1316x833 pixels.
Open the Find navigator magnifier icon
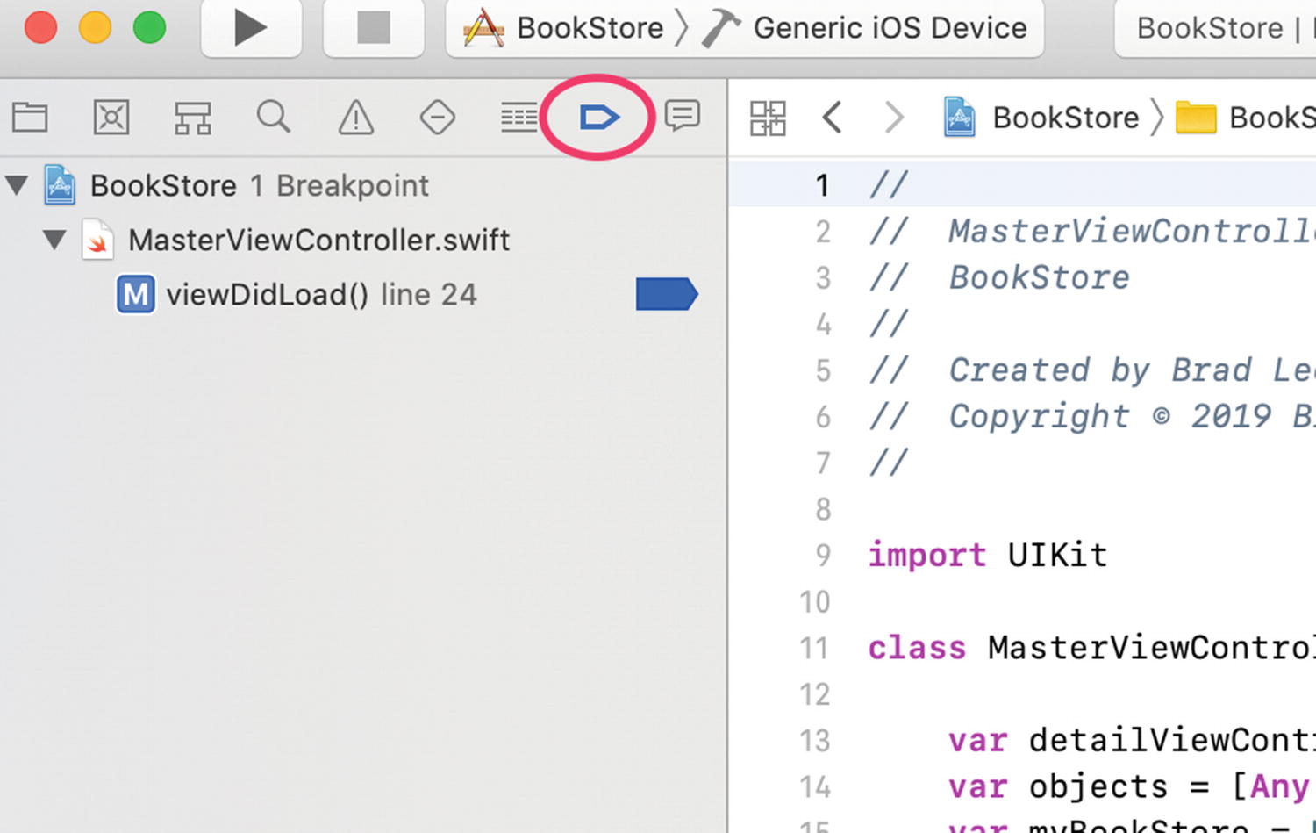pyautogui.click(x=273, y=117)
